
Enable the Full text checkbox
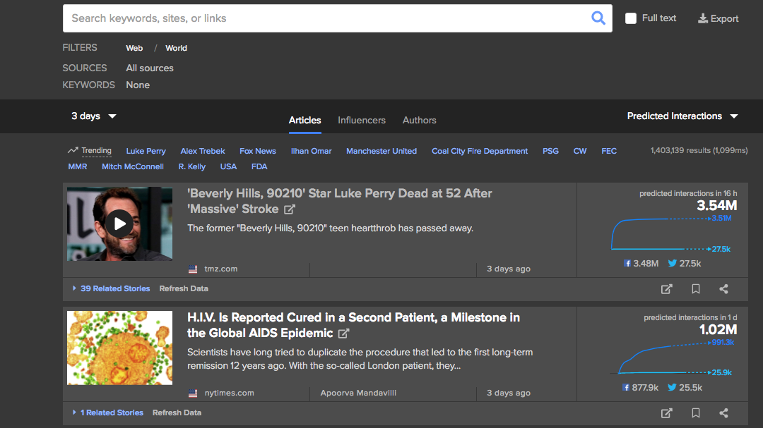pos(630,18)
